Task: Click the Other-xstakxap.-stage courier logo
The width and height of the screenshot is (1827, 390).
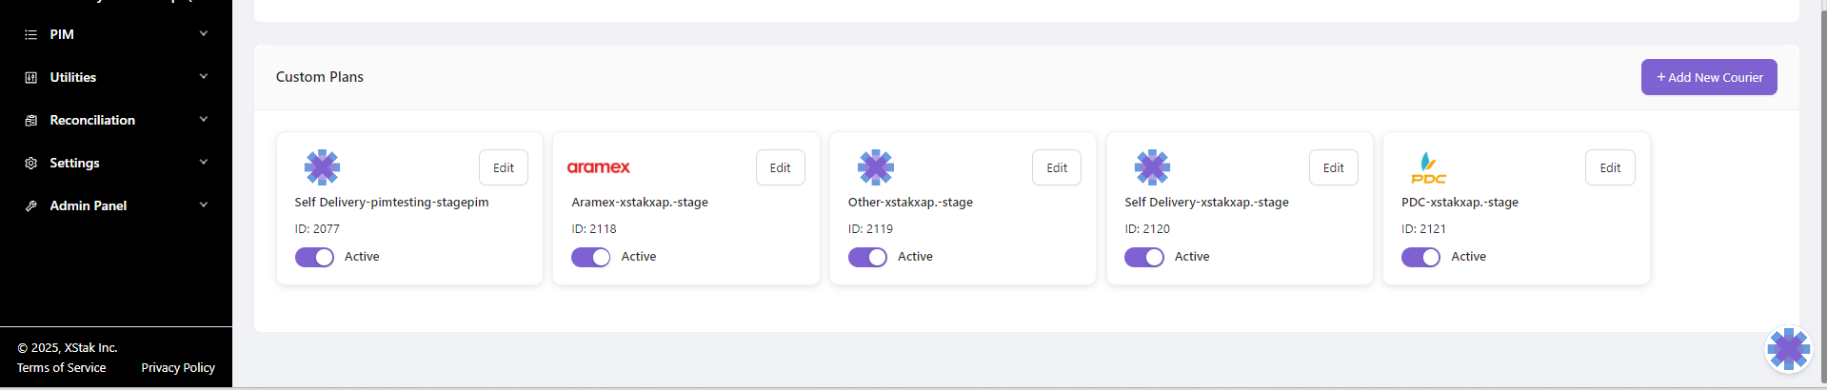Action: (875, 167)
